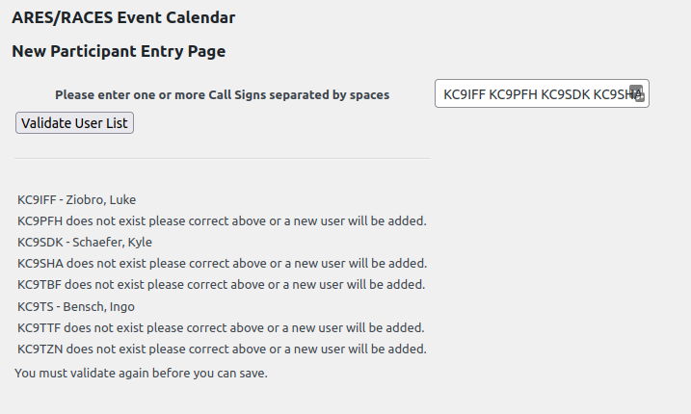This screenshot has width=691, height=414.
Task: Click the autofill icon inside call sign field
Action: (636, 93)
